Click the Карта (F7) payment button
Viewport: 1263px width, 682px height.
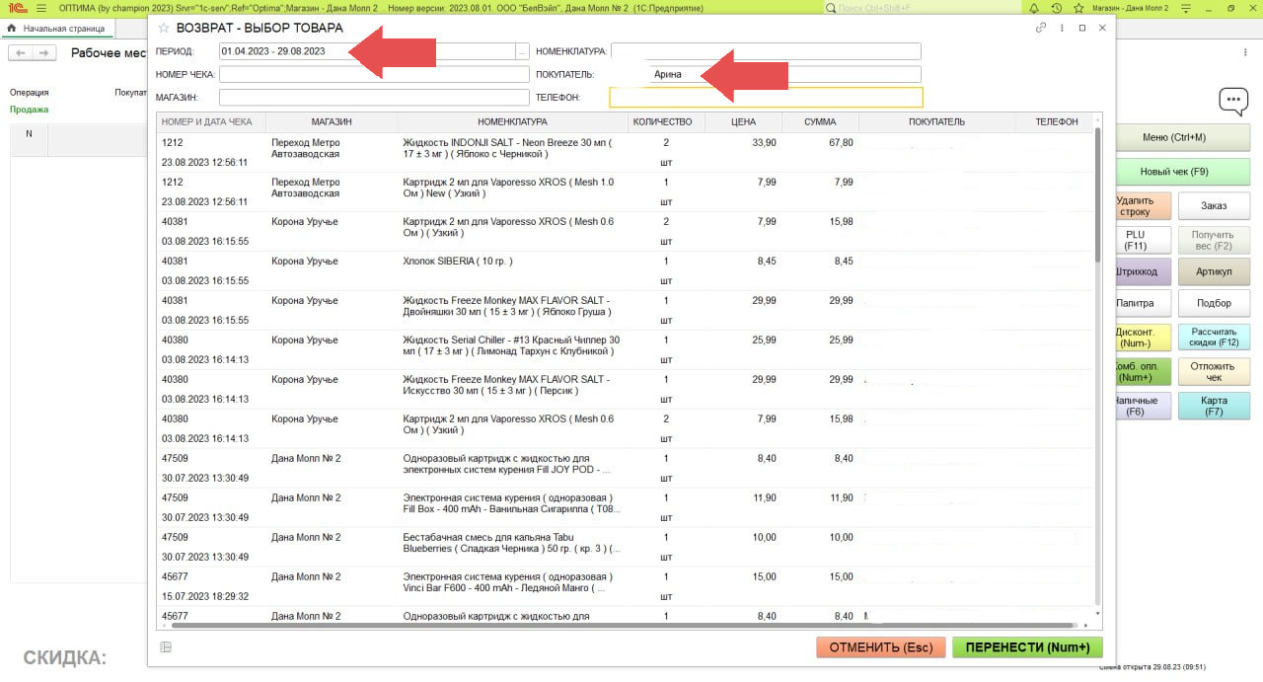(1214, 406)
